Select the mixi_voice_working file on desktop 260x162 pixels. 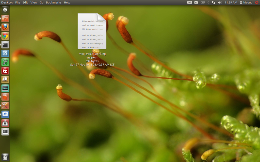tap(92, 31)
